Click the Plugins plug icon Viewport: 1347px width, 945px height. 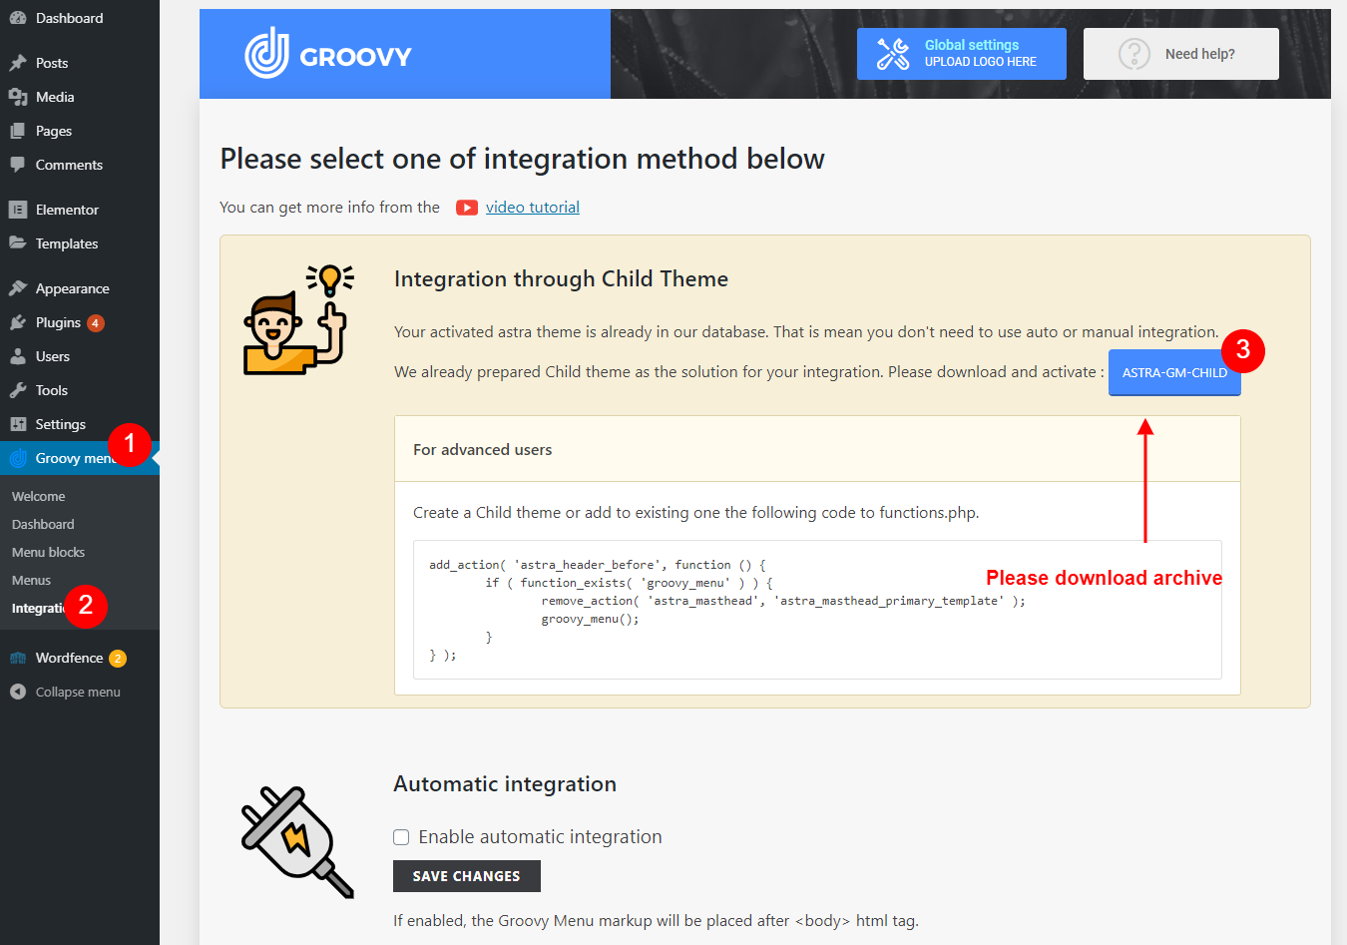[x=18, y=322]
